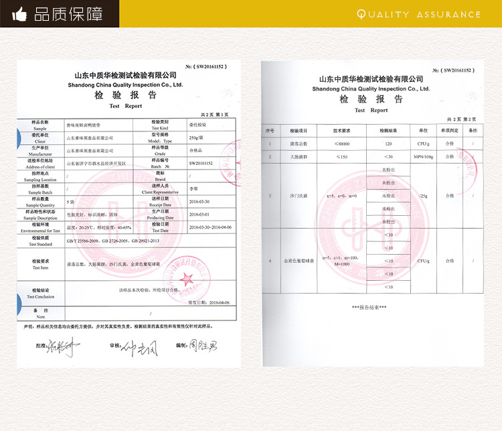Click the 备注 Note label cell on page 1

41,313
